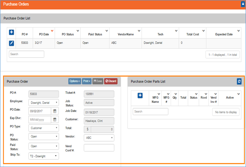Sort by the PO Date column arrow
Screen dimensions: 246x167
click(52, 31)
